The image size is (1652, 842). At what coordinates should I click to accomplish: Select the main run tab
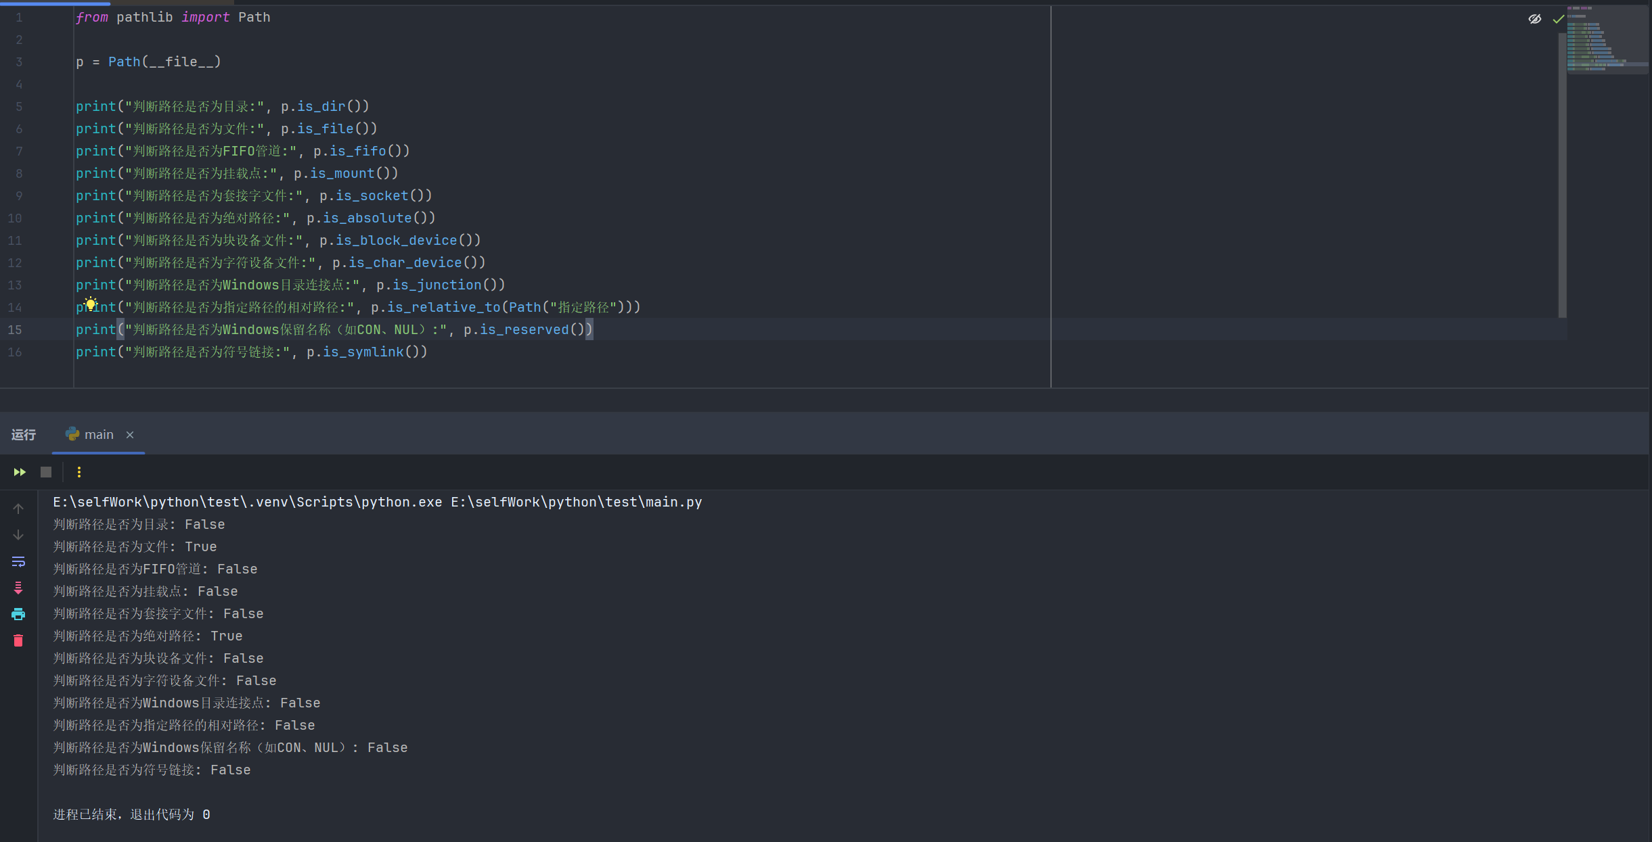coord(98,435)
